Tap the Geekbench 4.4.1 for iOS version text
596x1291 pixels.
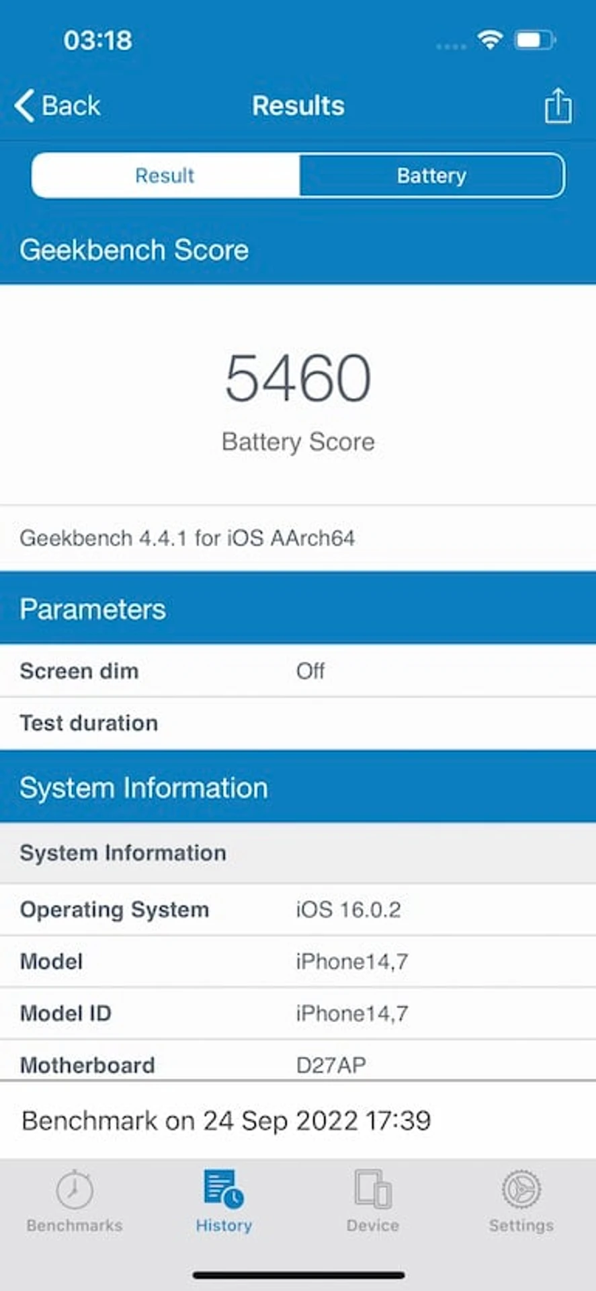tap(187, 538)
